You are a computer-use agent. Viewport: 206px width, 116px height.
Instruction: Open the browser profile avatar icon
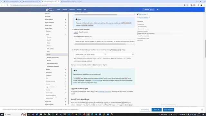point(201,5)
